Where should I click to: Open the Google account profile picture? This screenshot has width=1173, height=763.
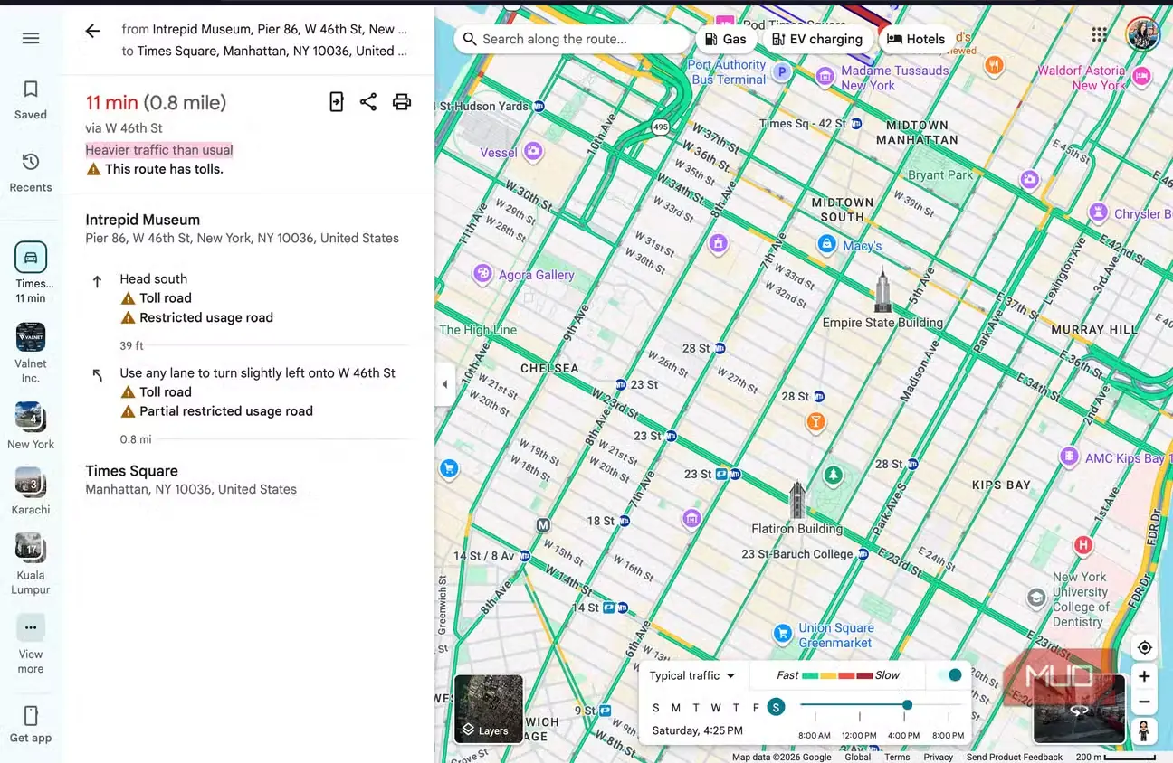[x=1143, y=34]
